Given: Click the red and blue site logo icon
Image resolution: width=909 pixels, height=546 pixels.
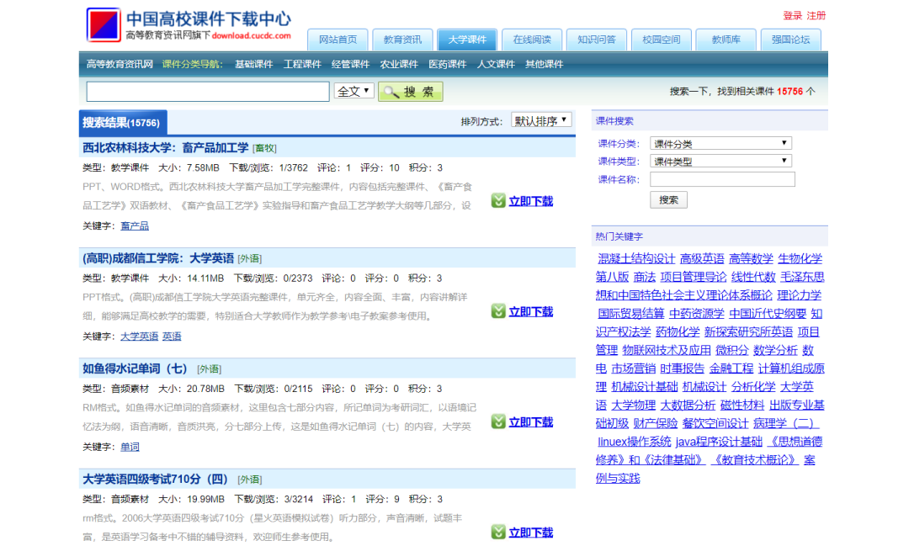Looking at the screenshot, I should (x=103, y=24).
